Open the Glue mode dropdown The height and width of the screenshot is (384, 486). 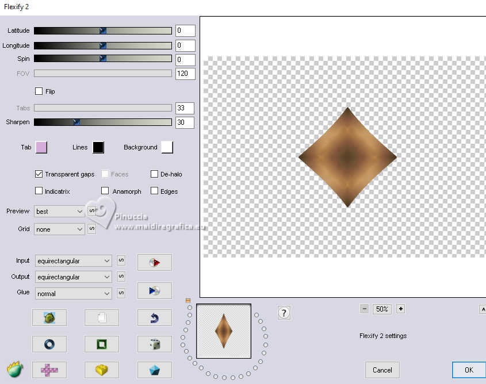click(x=74, y=293)
